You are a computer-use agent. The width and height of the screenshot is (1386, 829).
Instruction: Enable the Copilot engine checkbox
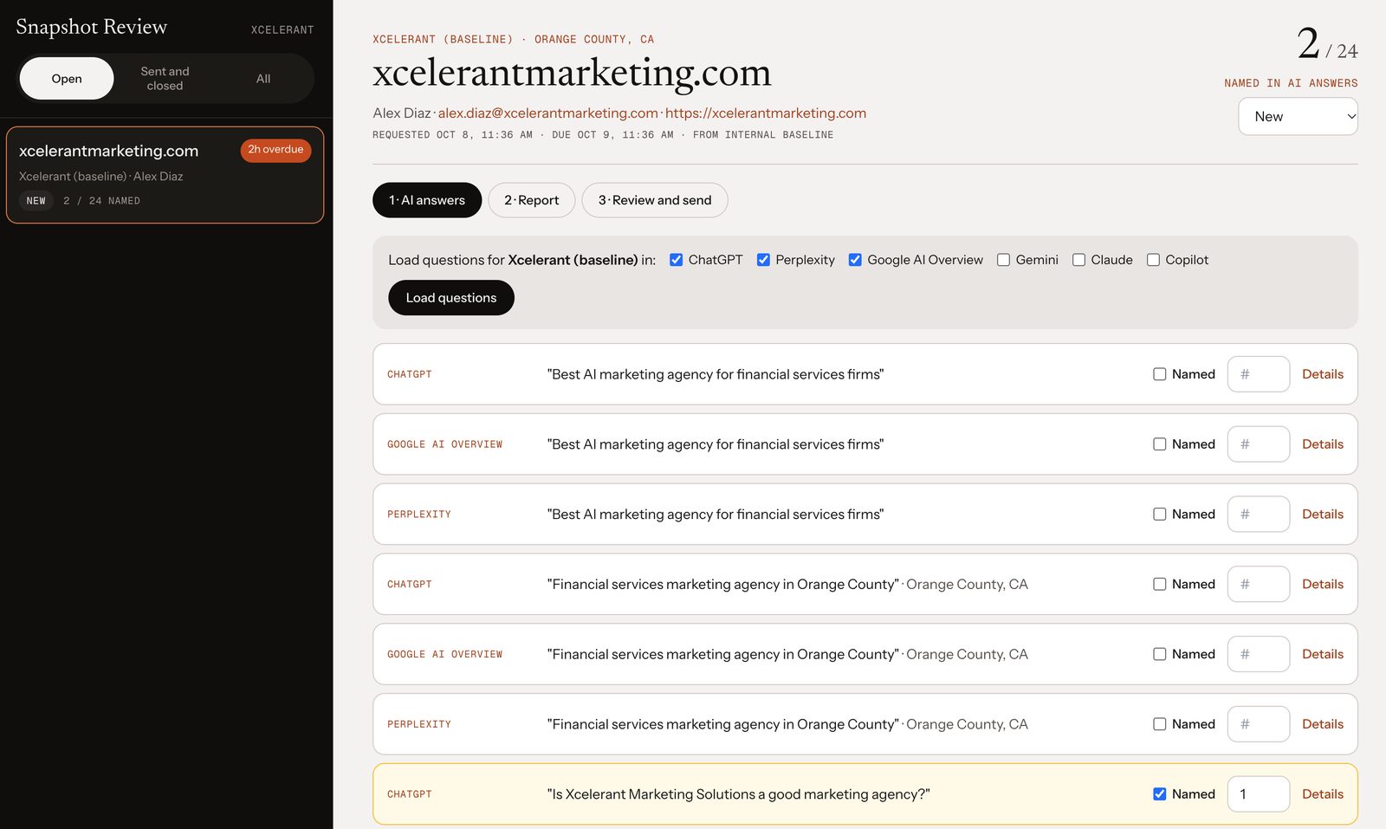click(1153, 260)
